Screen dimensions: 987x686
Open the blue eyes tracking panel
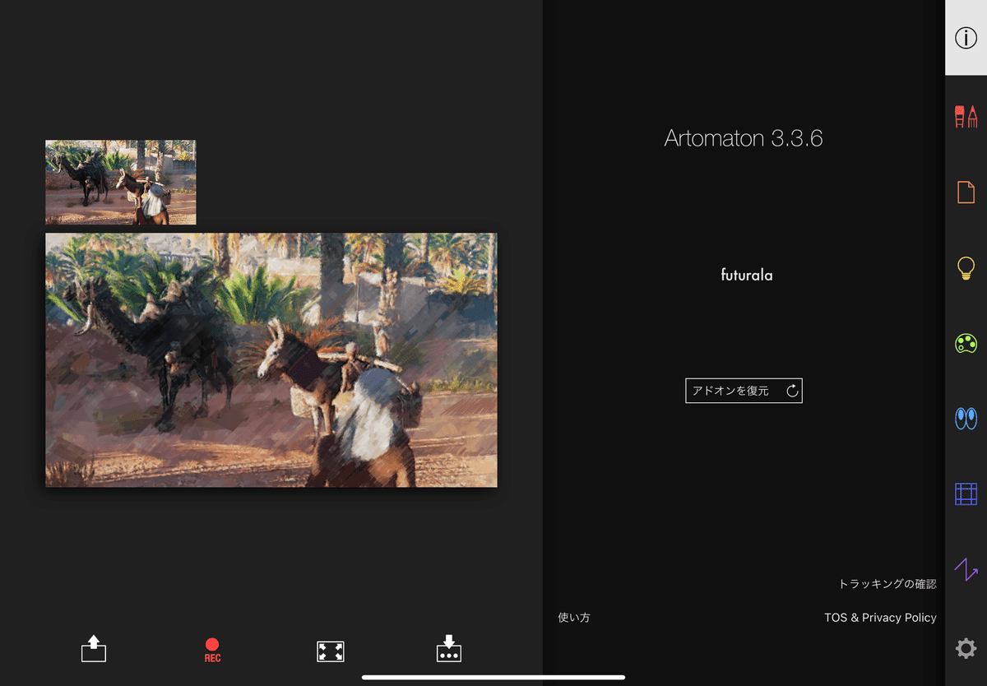click(x=966, y=419)
